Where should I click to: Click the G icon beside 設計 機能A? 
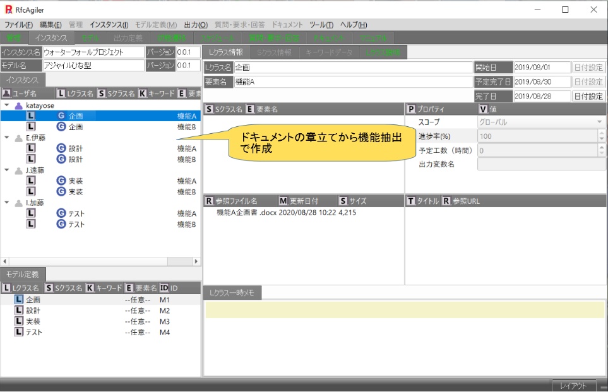pos(61,148)
